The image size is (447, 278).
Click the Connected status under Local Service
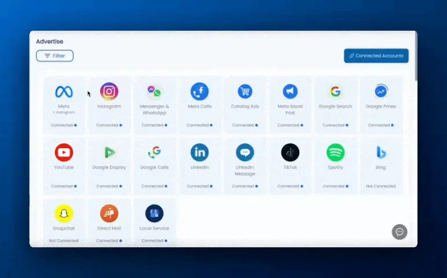pyautogui.click(x=154, y=241)
